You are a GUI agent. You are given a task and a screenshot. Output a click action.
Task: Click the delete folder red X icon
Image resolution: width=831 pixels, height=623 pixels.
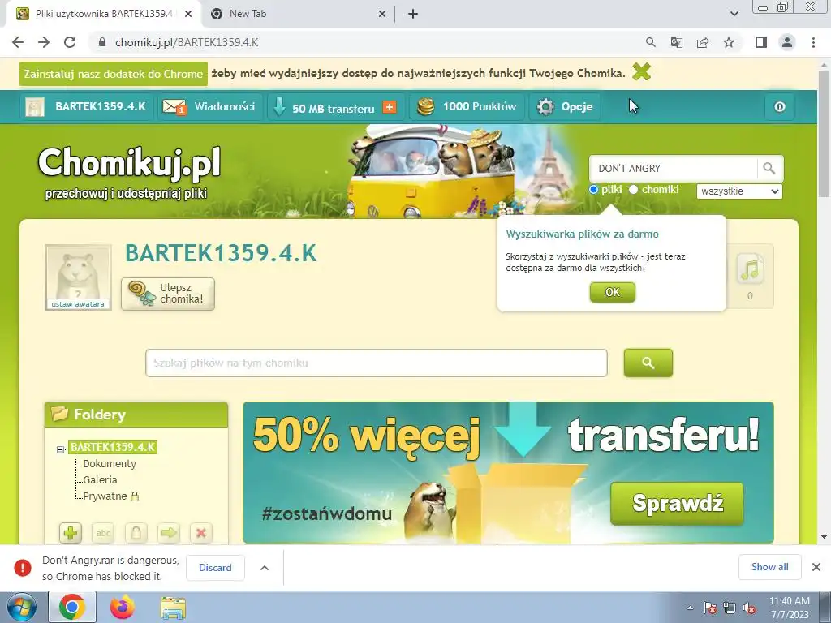click(x=201, y=533)
